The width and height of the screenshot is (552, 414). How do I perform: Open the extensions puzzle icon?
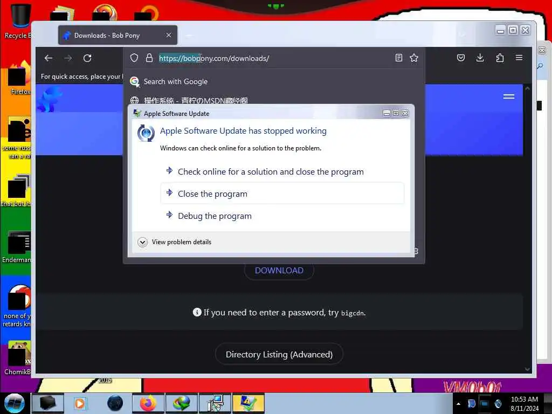click(500, 58)
